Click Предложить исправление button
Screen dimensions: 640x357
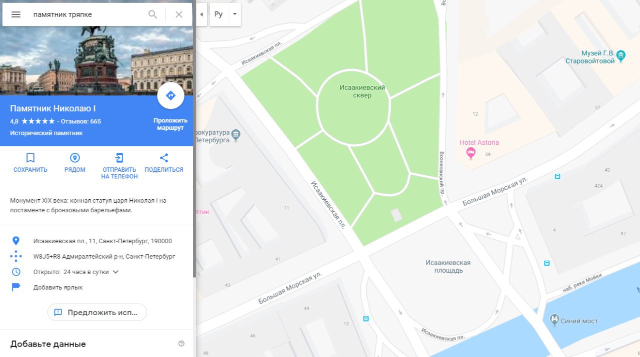point(97,312)
